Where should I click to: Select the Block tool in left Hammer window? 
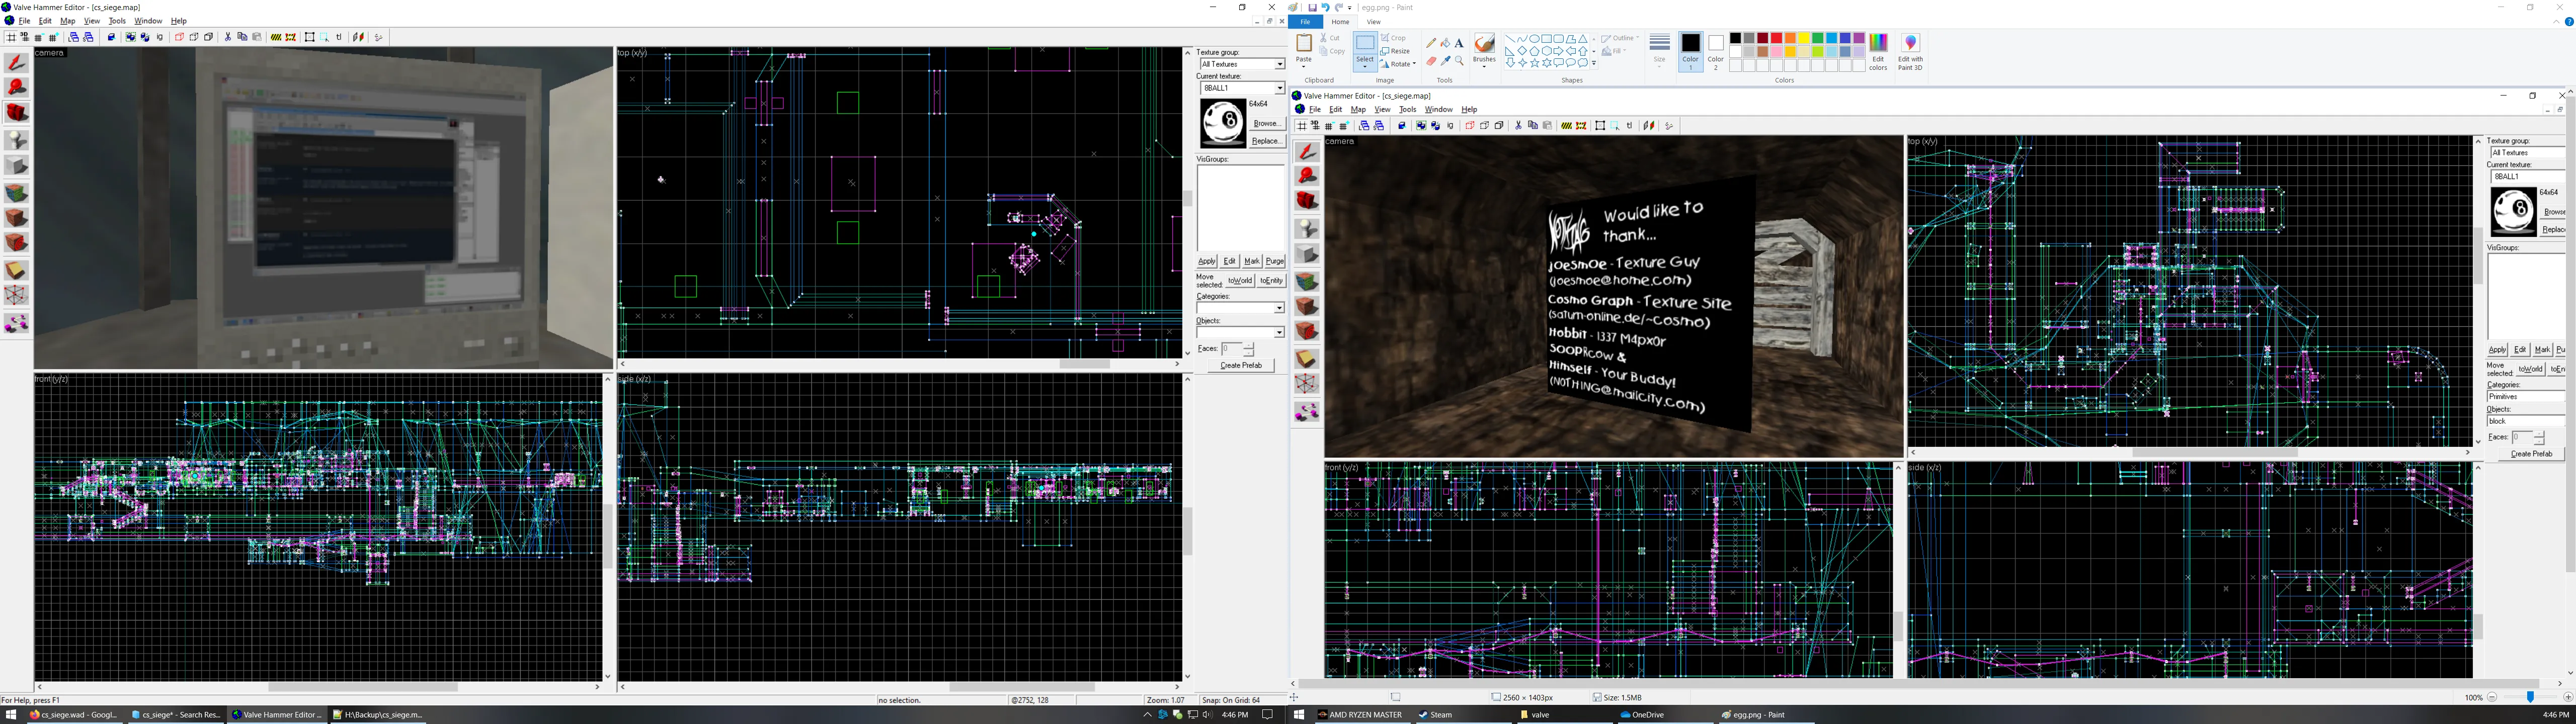(17, 166)
